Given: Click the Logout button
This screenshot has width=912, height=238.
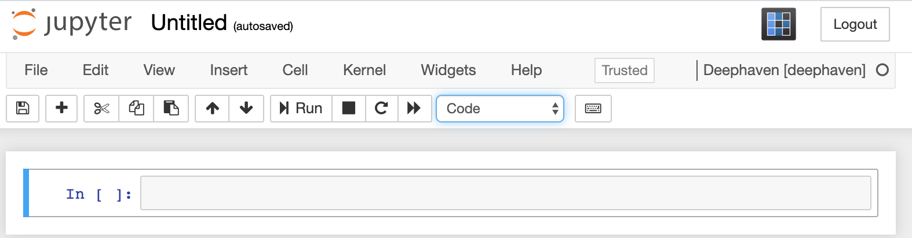Looking at the screenshot, I should pyautogui.click(x=855, y=24).
